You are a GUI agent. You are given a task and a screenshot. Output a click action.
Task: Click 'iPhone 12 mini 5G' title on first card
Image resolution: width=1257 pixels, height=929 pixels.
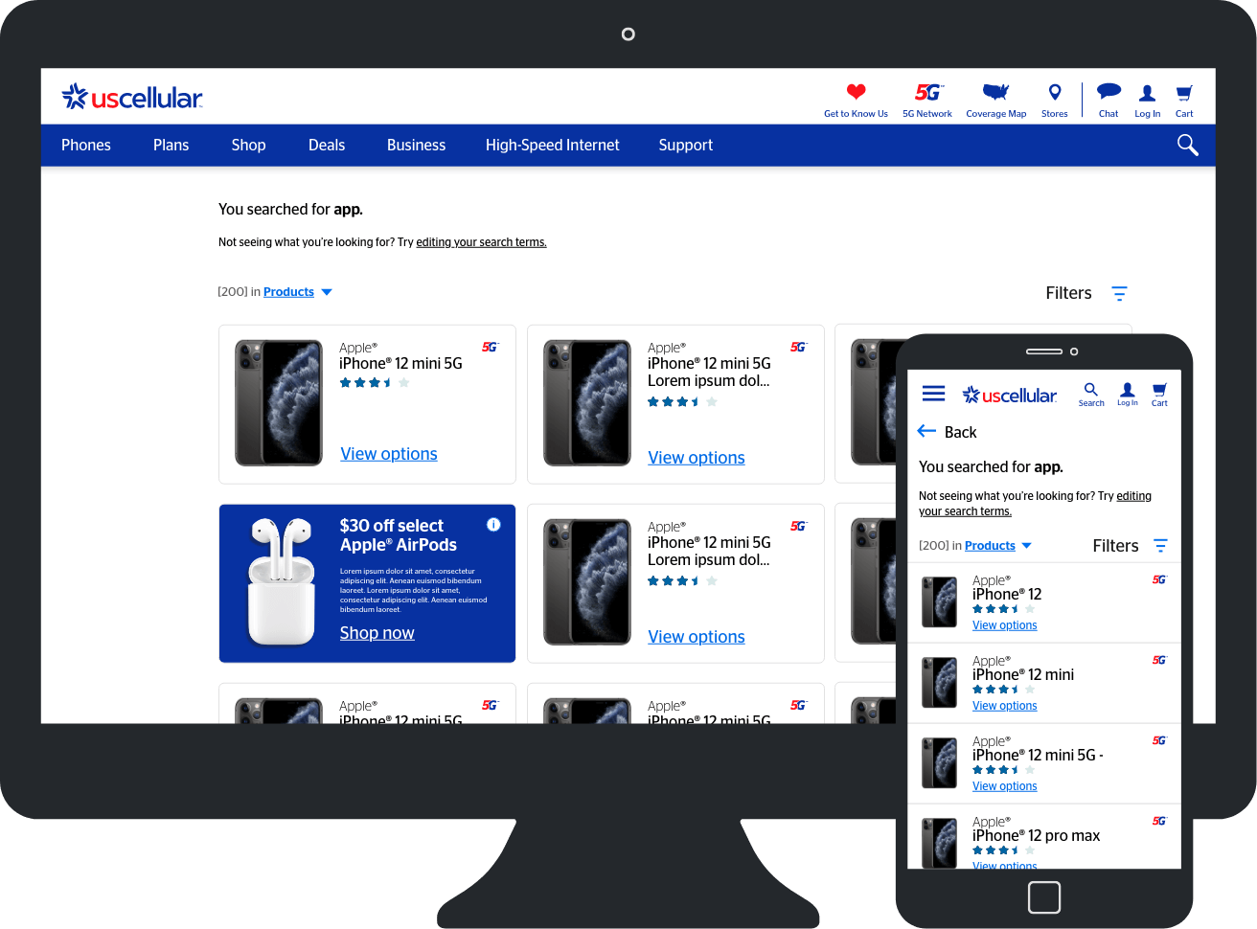point(400,364)
